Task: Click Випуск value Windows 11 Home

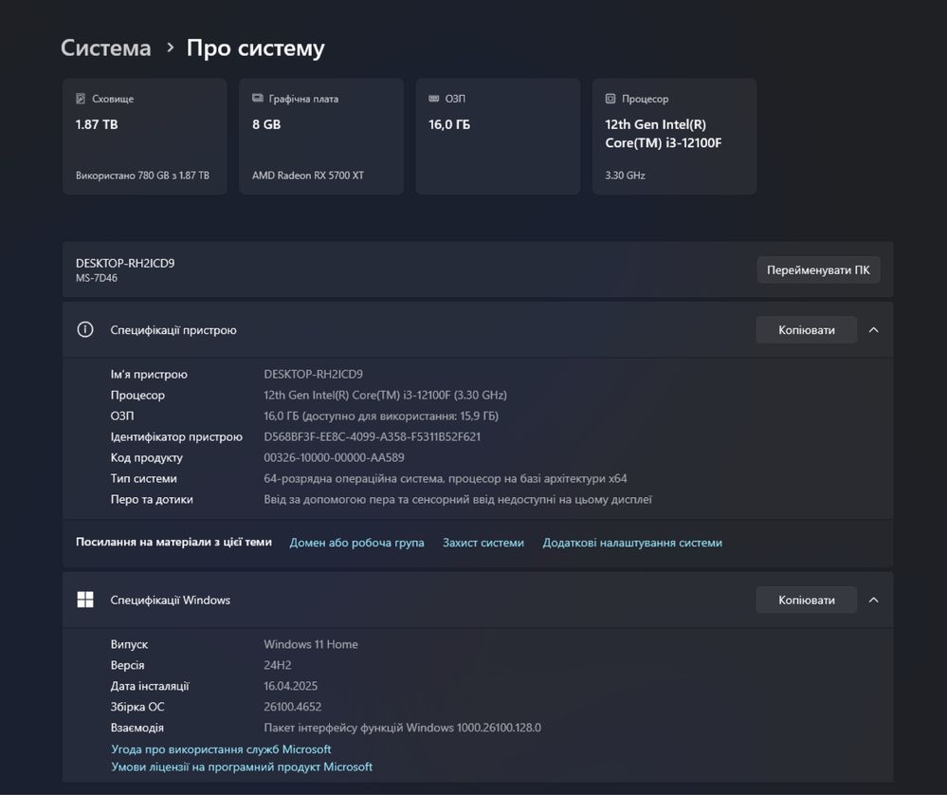Action: (x=310, y=644)
